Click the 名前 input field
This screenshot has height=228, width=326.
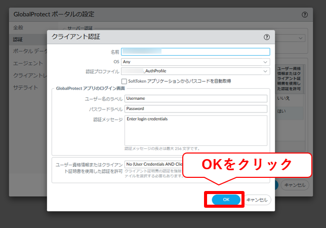(195, 52)
